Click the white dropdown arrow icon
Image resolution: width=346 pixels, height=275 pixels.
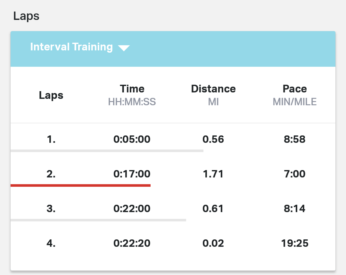(124, 48)
